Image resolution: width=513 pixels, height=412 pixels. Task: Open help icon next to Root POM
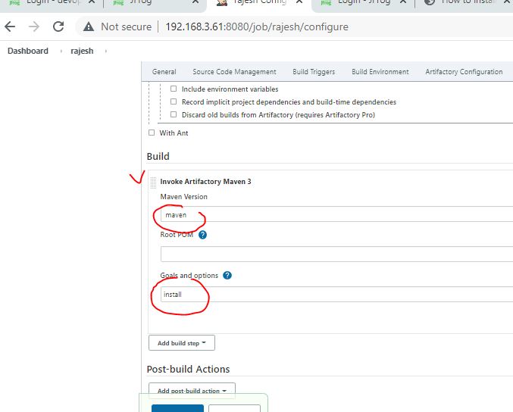(202, 235)
